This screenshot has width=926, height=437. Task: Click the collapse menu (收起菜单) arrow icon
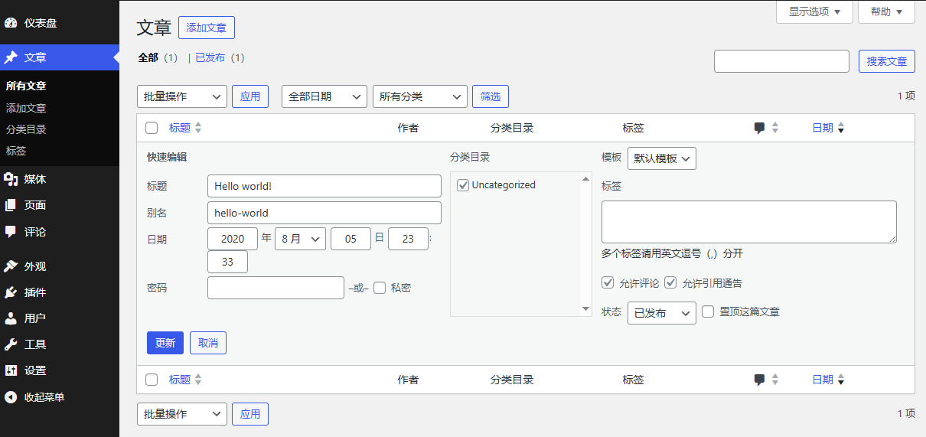[11, 397]
